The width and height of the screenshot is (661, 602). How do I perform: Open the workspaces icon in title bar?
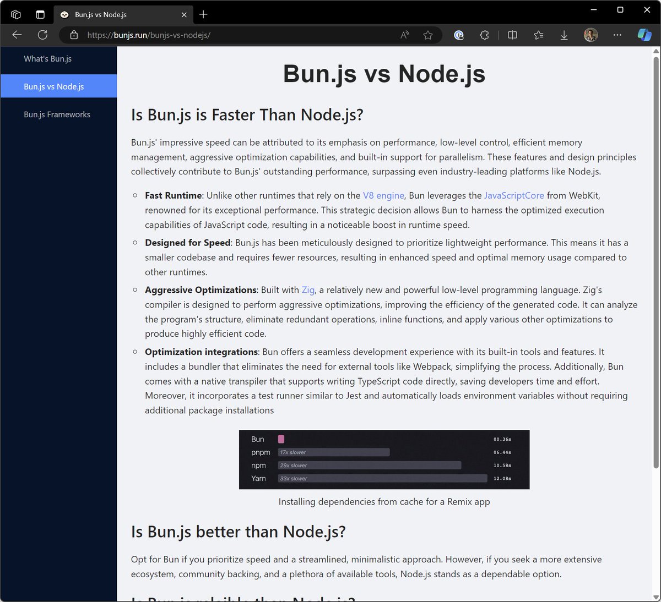[16, 14]
